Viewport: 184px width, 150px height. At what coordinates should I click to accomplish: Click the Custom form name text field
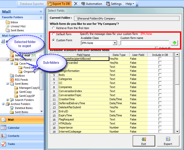(x=145, y=43)
